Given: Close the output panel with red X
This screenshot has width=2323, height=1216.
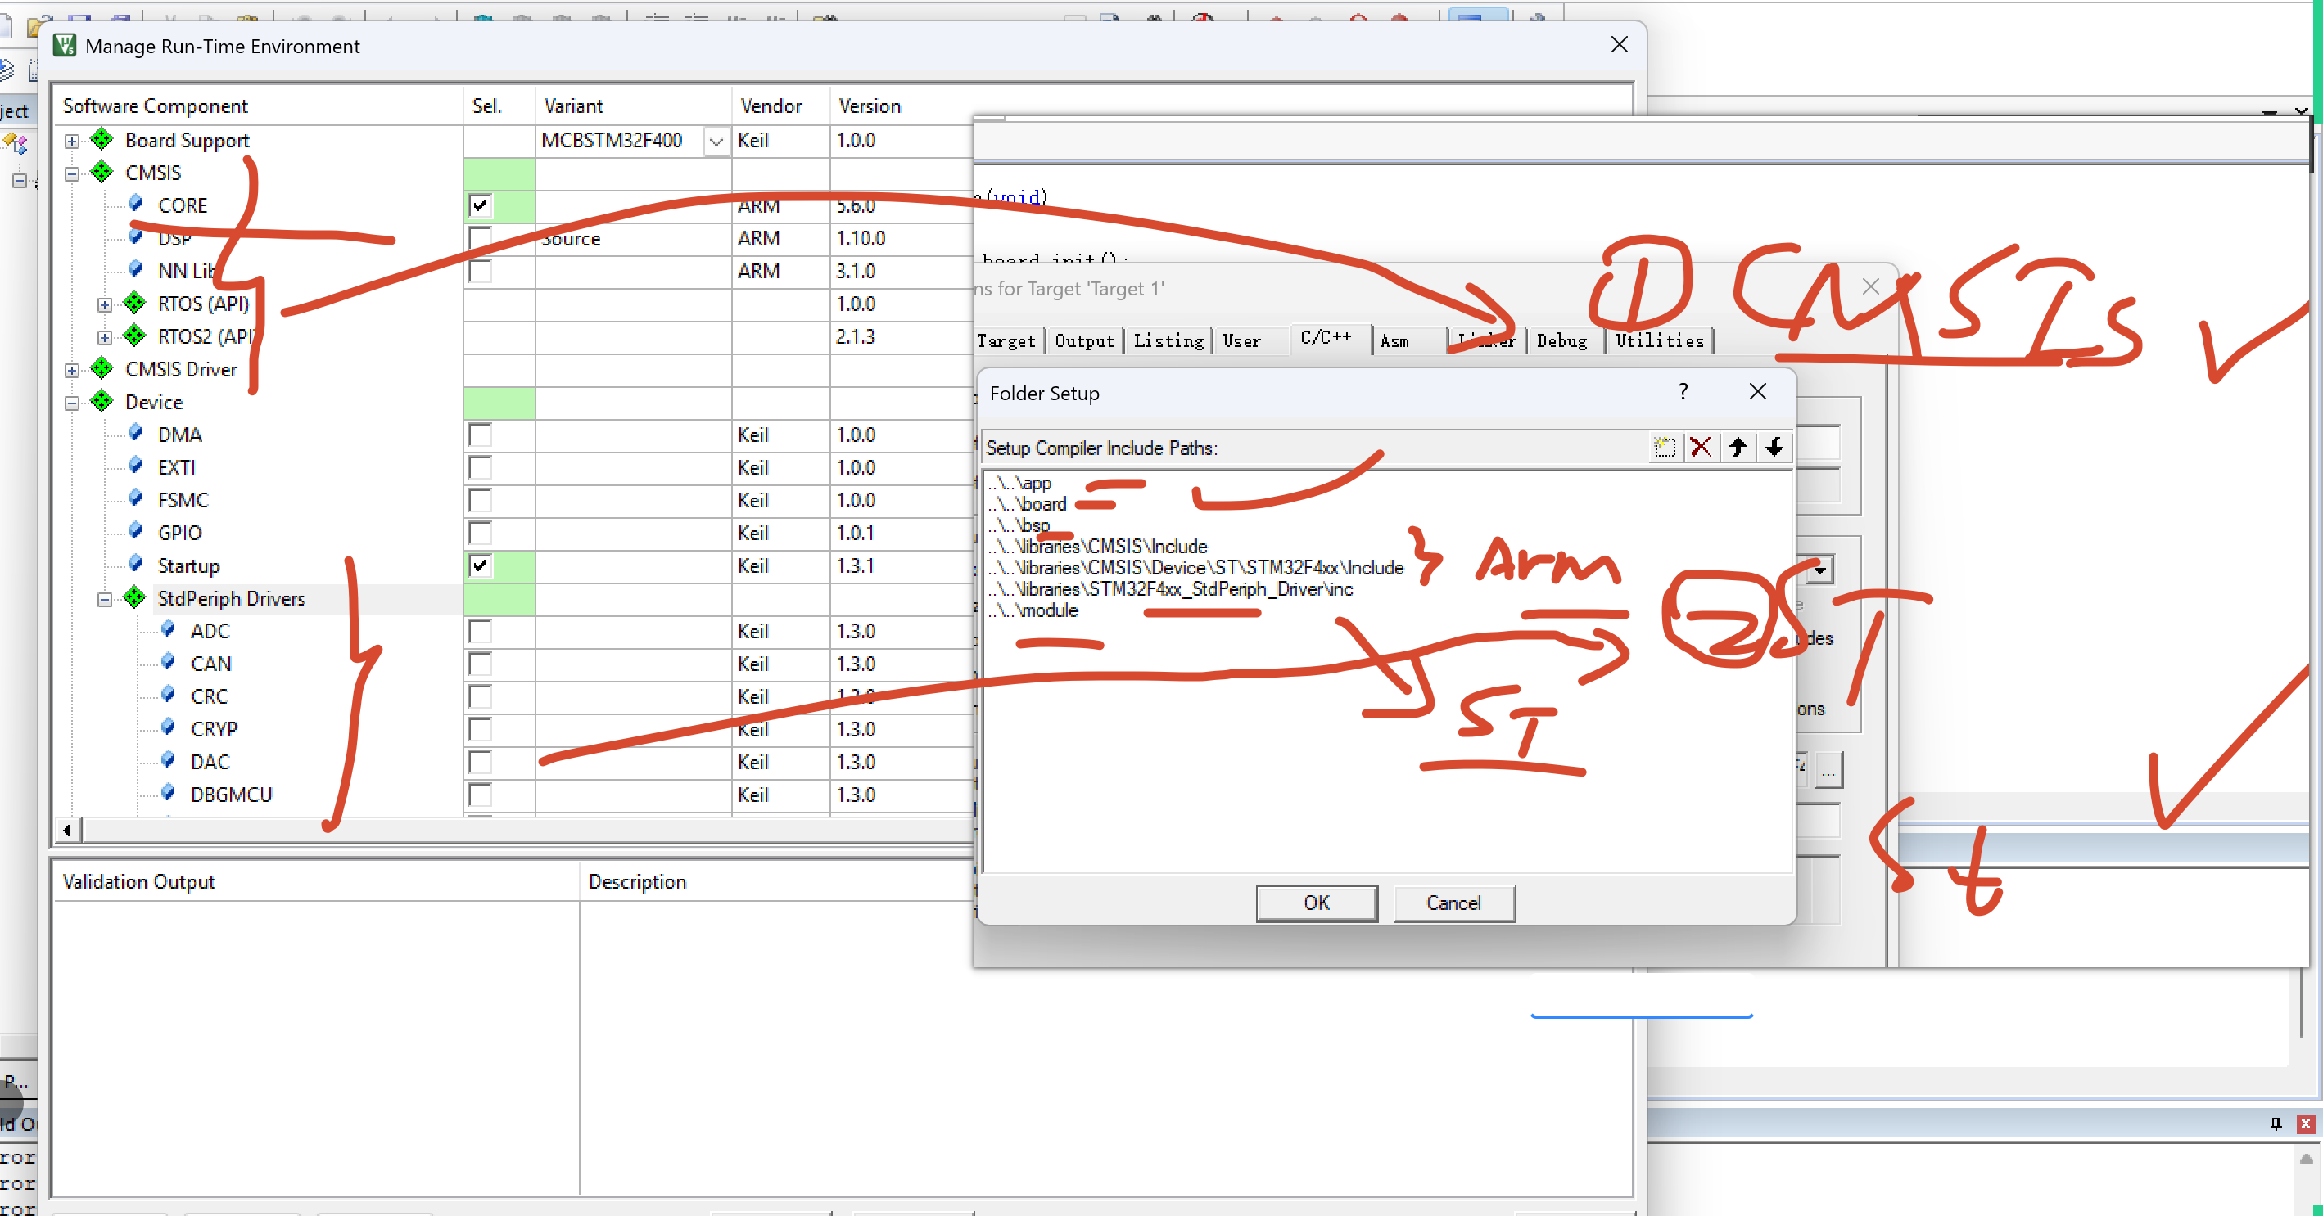Looking at the screenshot, I should [2305, 1124].
